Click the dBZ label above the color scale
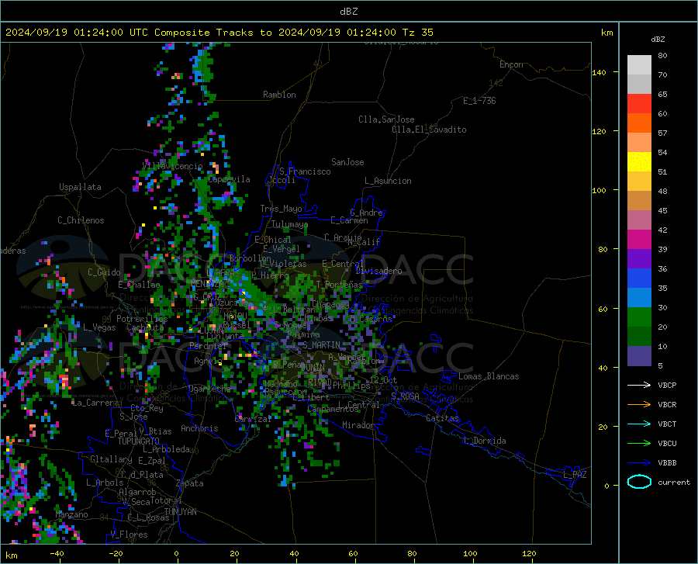698x564 pixels. pyautogui.click(x=658, y=39)
